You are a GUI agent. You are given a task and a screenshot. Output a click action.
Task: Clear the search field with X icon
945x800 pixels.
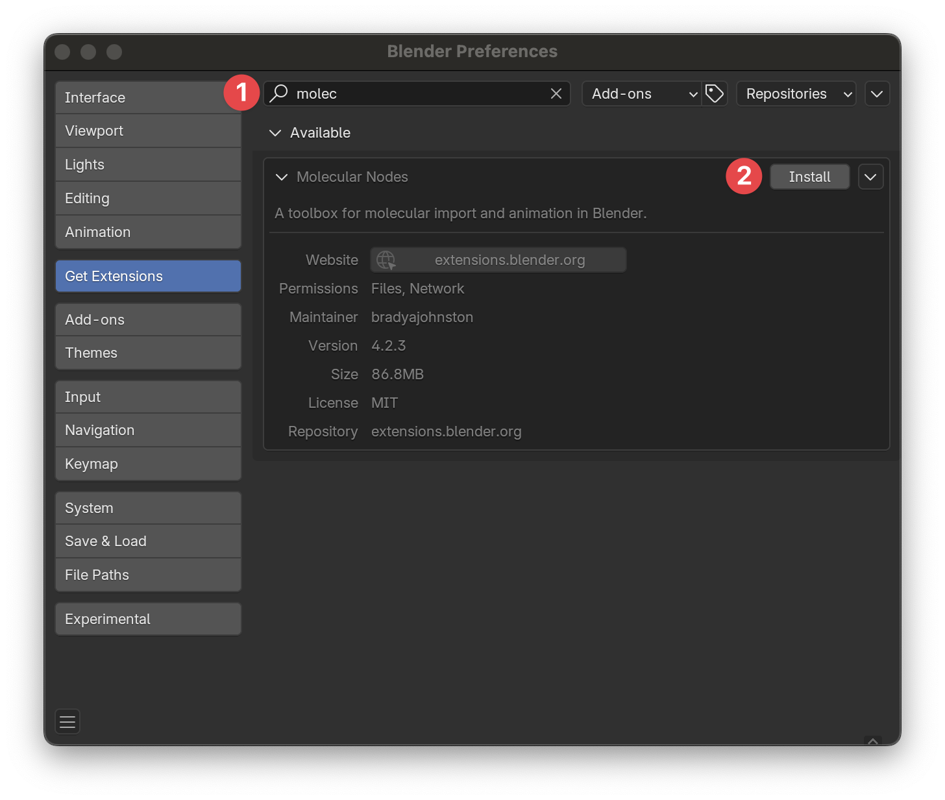556,94
